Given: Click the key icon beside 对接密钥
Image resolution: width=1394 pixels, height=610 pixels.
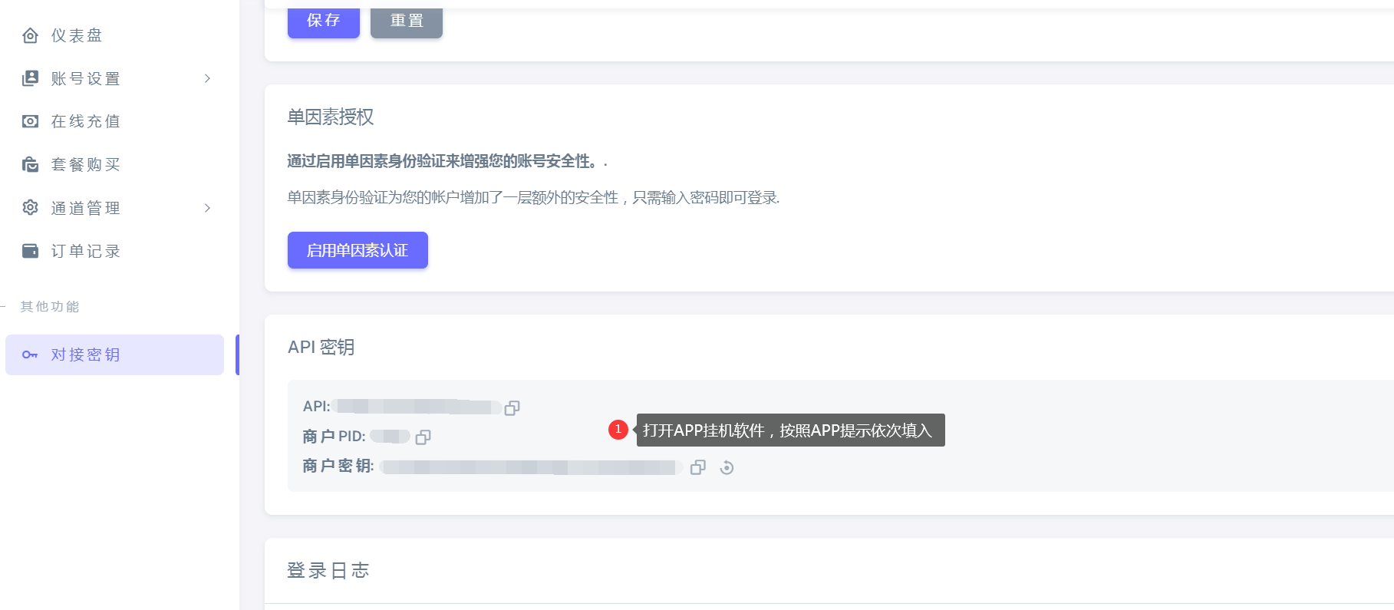Looking at the screenshot, I should (30, 354).
